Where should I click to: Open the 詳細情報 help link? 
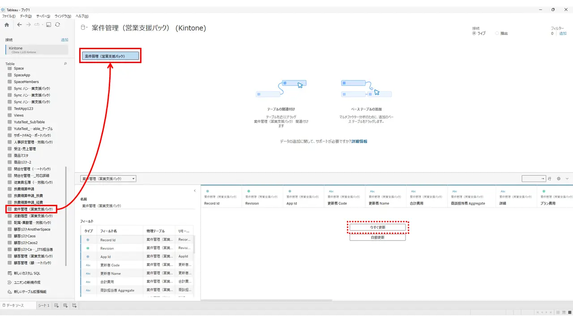tap(359, 141)
